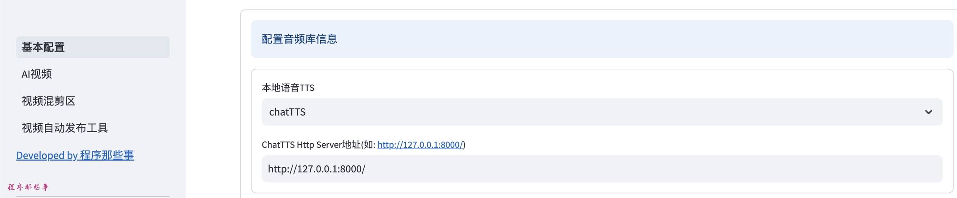
Task: Click the divider line beneath the sidebar logo
Action: [93, 196]
